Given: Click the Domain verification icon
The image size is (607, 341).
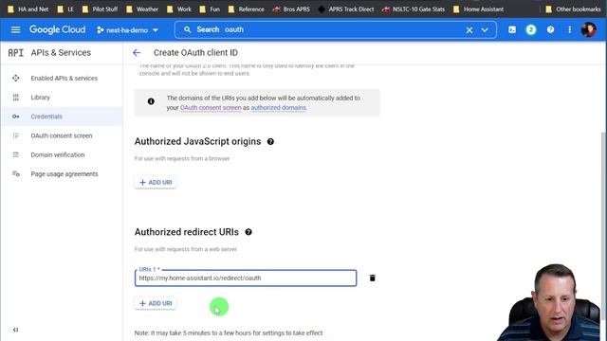Looking at the screenshot, I should (15, 154).
